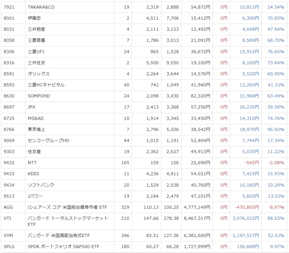The image size is (289, 253).
Task: Select the 33.29% gain for ソフトバンク
Action: pos(276,185)
